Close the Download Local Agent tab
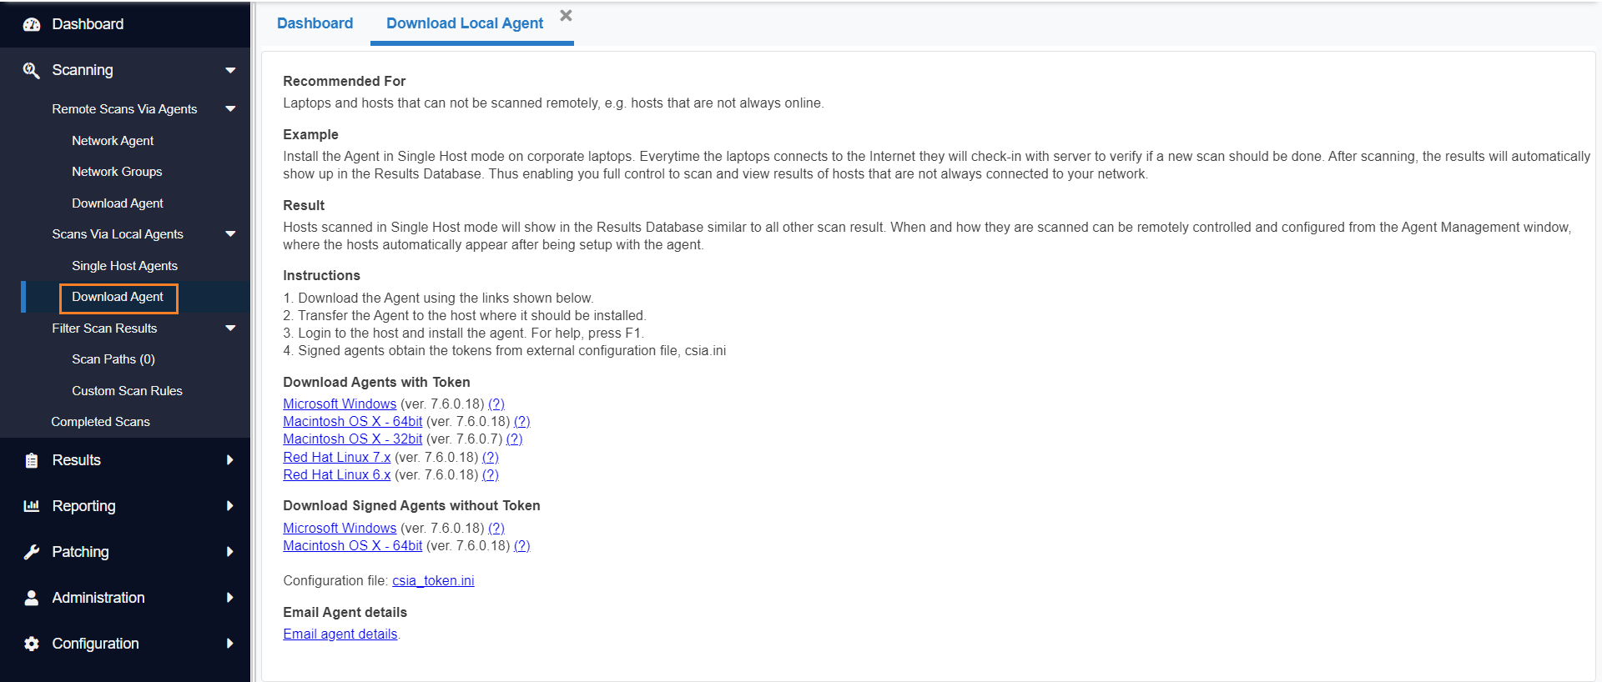The image size is (1602, 682). pos(566,14)
